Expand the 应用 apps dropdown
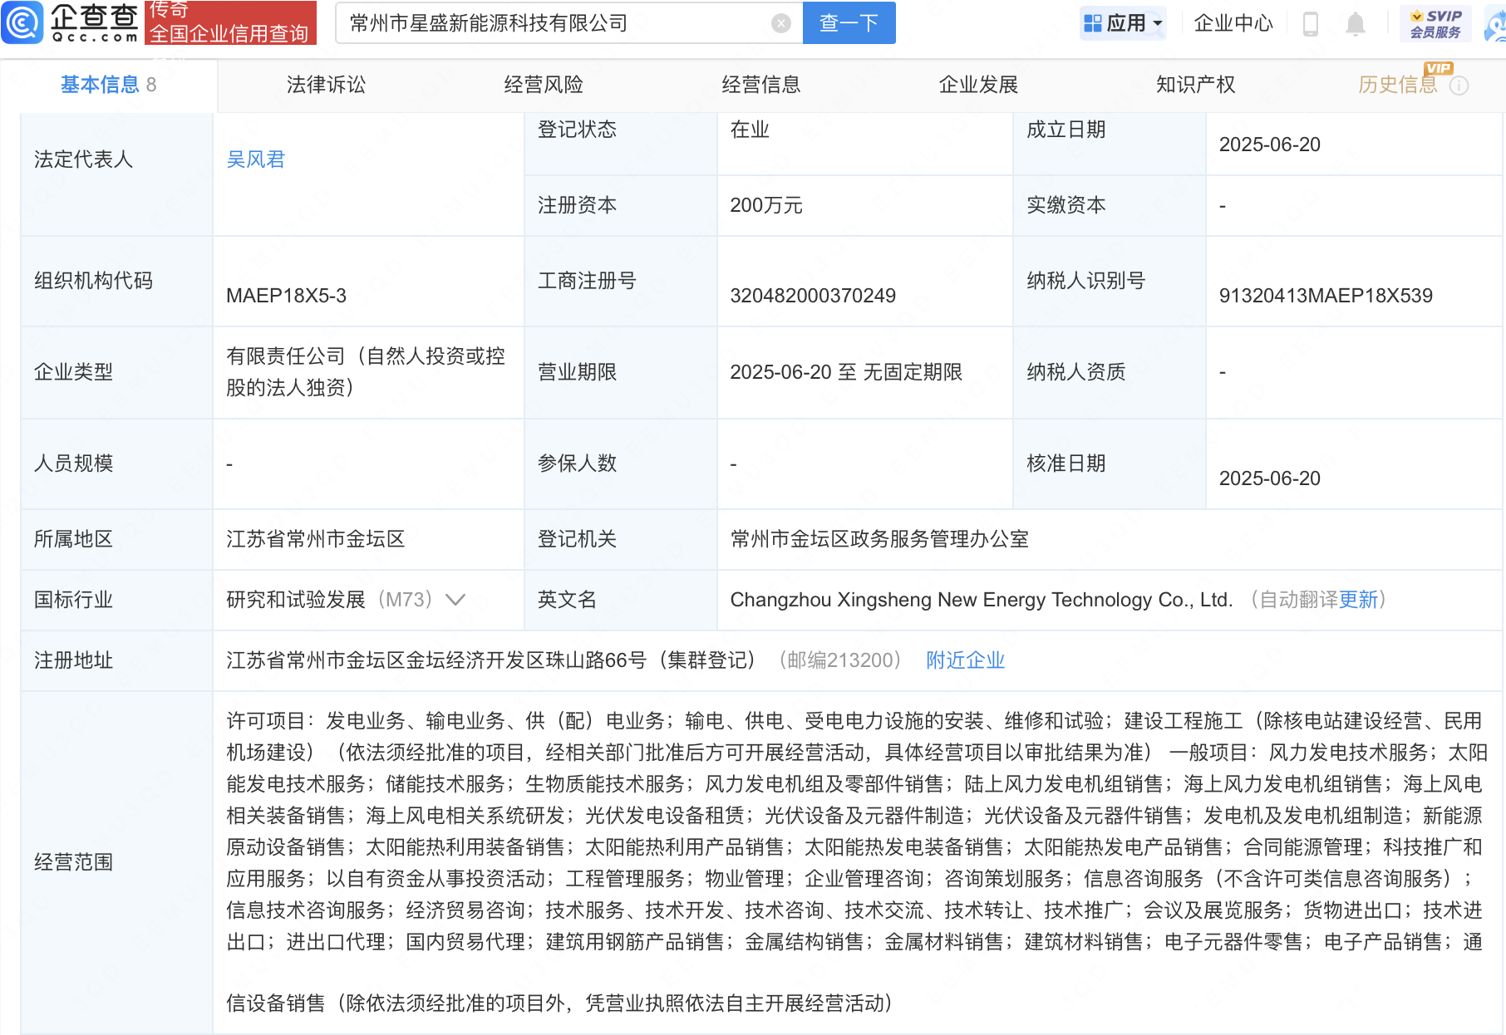The image size is (1506, 1035). coord(1123,23)
